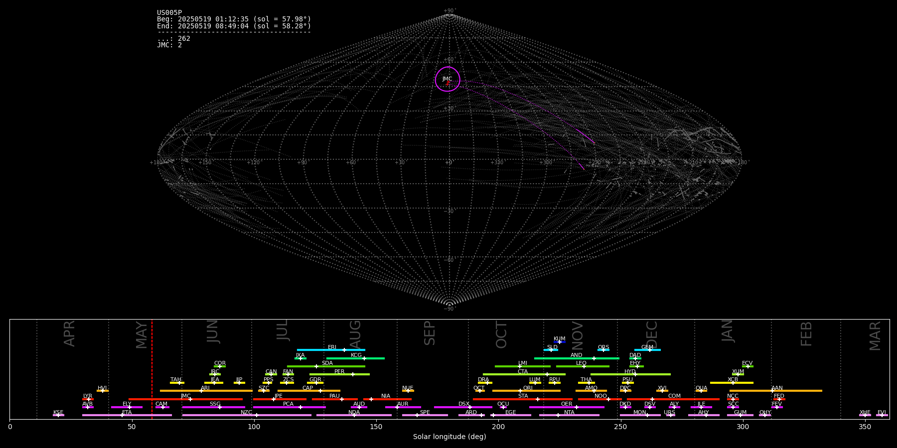Select the SSG shower label
This screenshot has width=897, height=448.
tap(215, 404)
